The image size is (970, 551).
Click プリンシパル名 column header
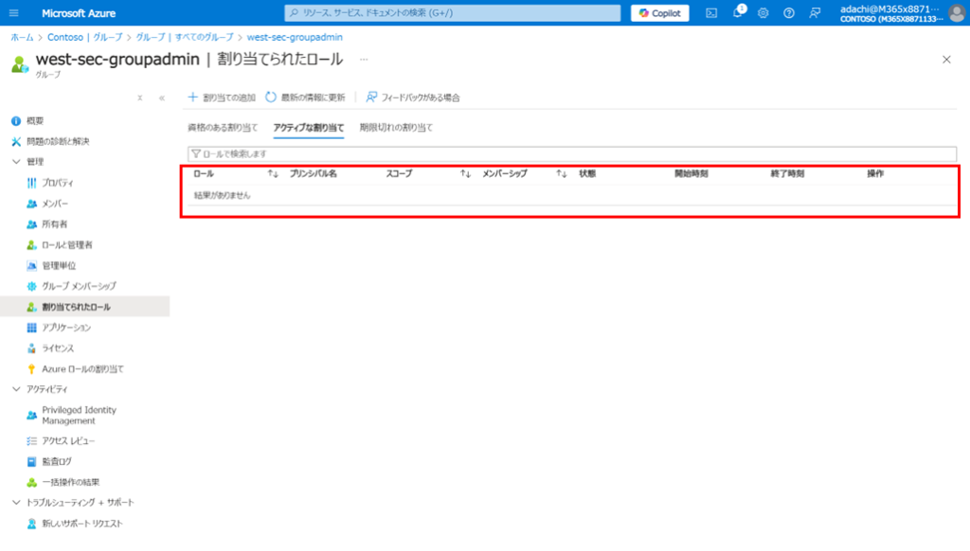313,174
